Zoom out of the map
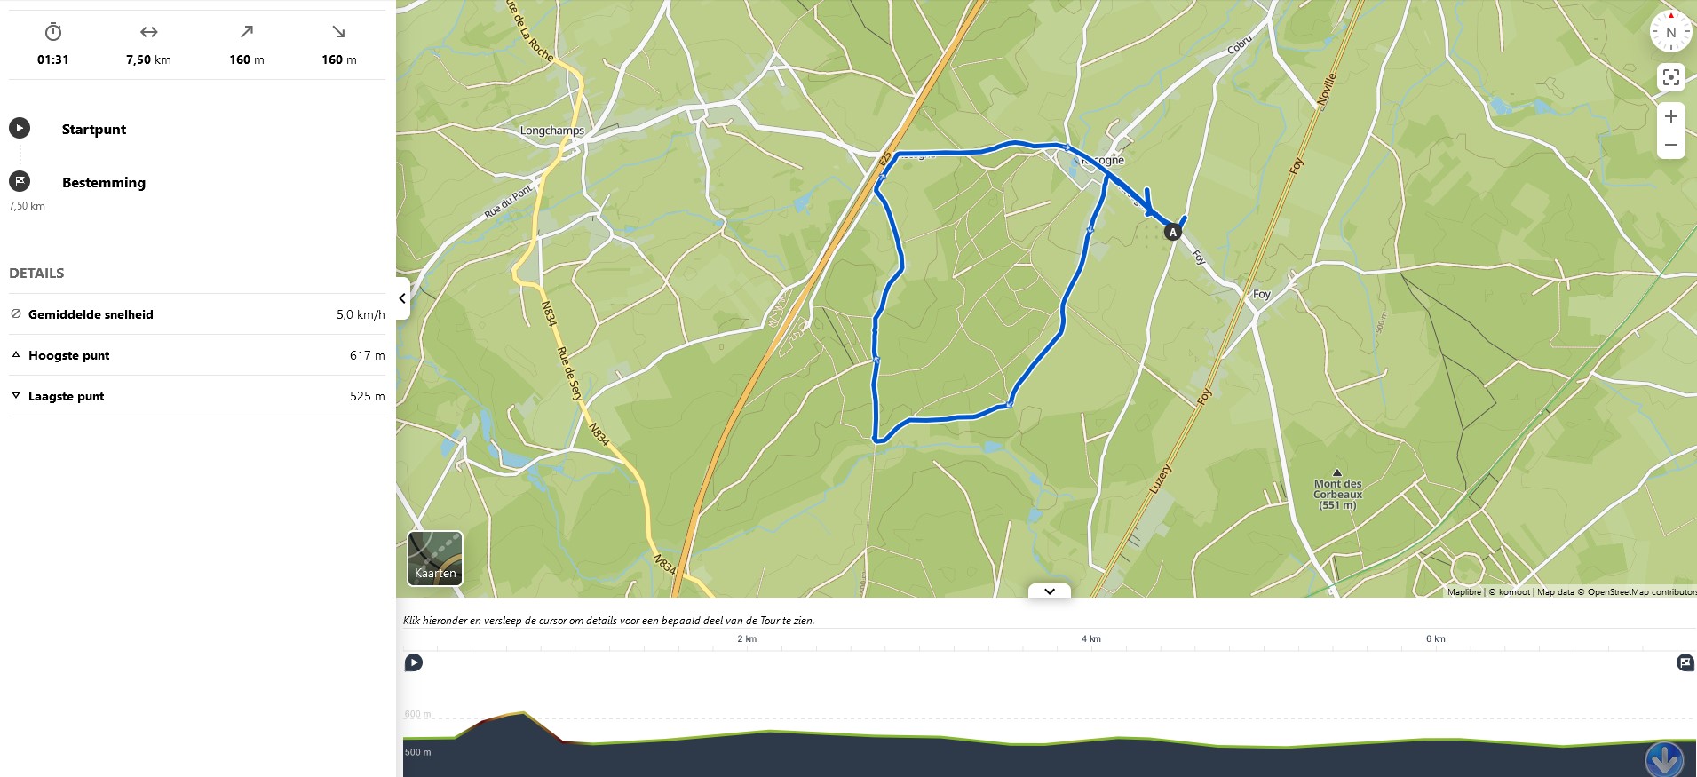The width and height of the screenshot is (1697, 777). click(x=1670, y=145)
